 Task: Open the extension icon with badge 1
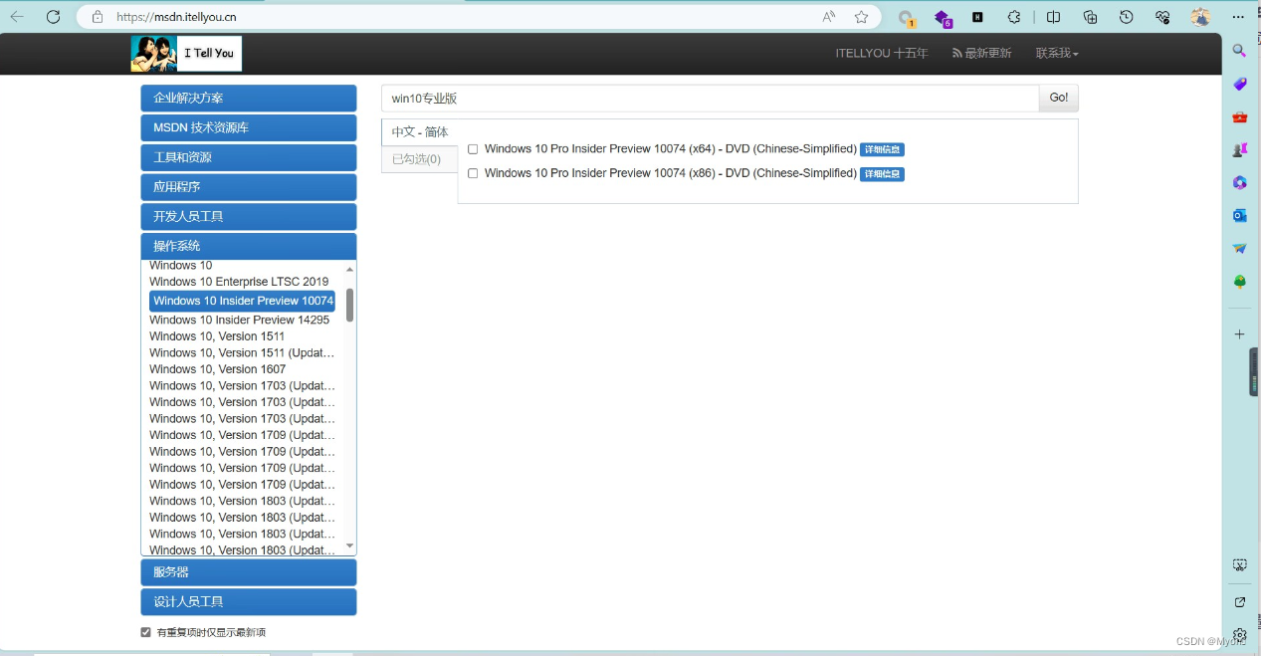(906, 18)
